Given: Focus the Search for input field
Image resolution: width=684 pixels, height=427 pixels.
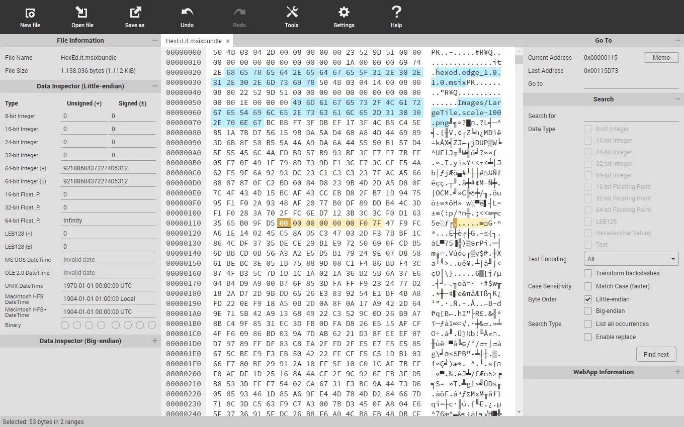Looking at the screenshot, I should coord(631,116).
